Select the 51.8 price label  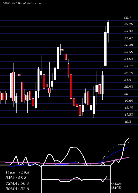coord(128,80)
